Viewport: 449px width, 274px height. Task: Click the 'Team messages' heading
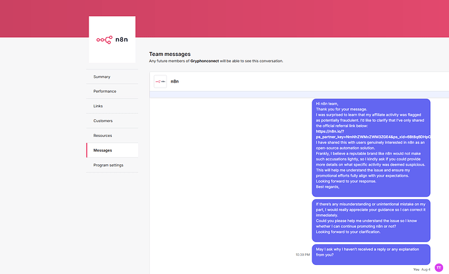coord(170,54)
